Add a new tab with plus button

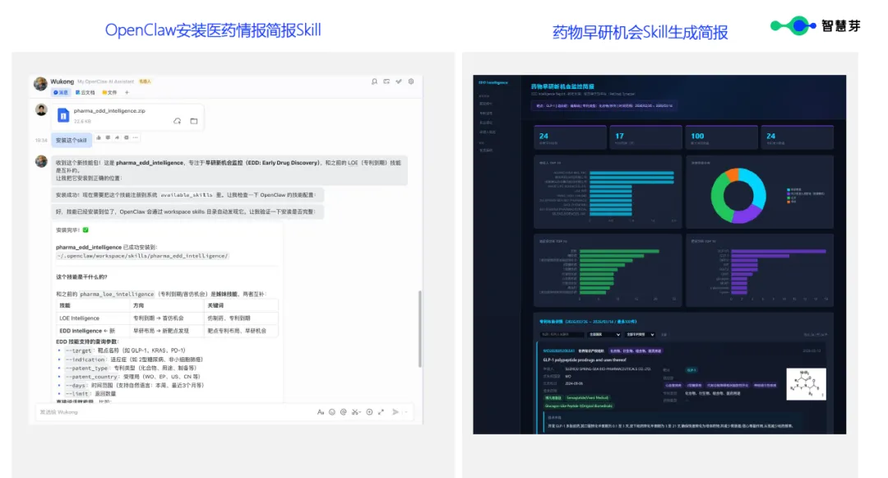coord(127,92)
